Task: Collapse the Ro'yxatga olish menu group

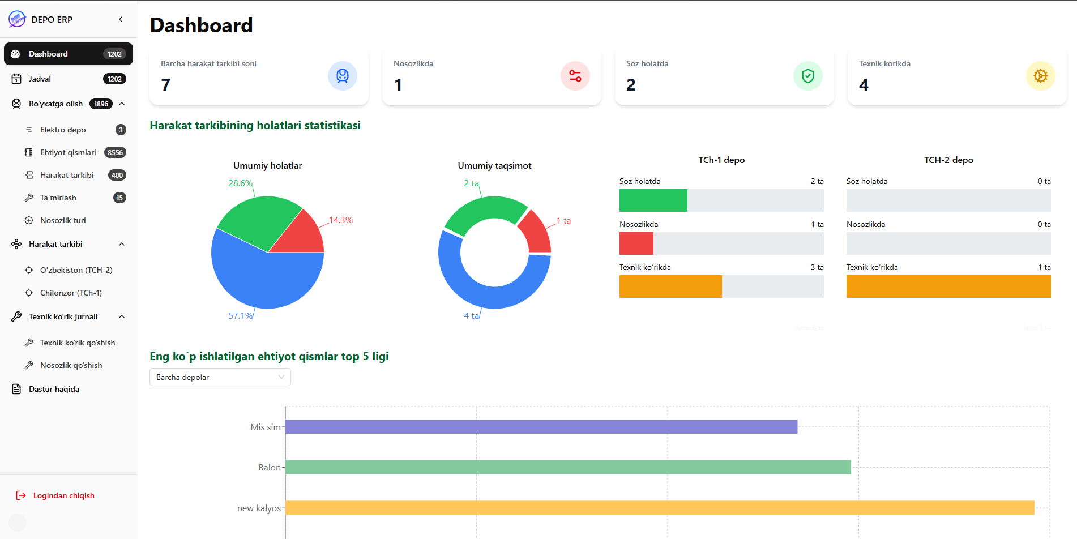Action: pyautogui.click(x=122, y=104)
